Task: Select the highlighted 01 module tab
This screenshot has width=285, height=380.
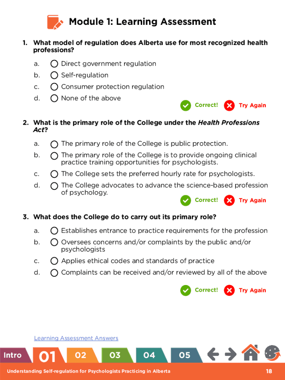Action: click(47, 355)
